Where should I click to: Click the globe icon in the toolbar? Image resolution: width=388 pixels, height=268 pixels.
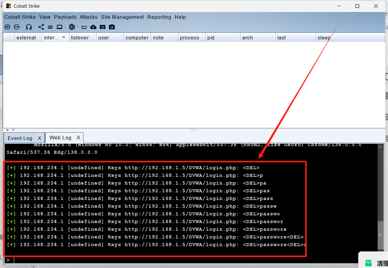tap(72, 27)
